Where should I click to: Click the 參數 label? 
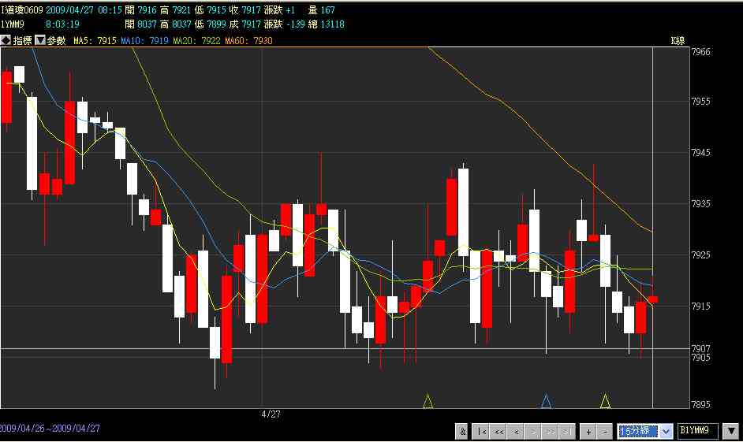(x=56, y=41)
